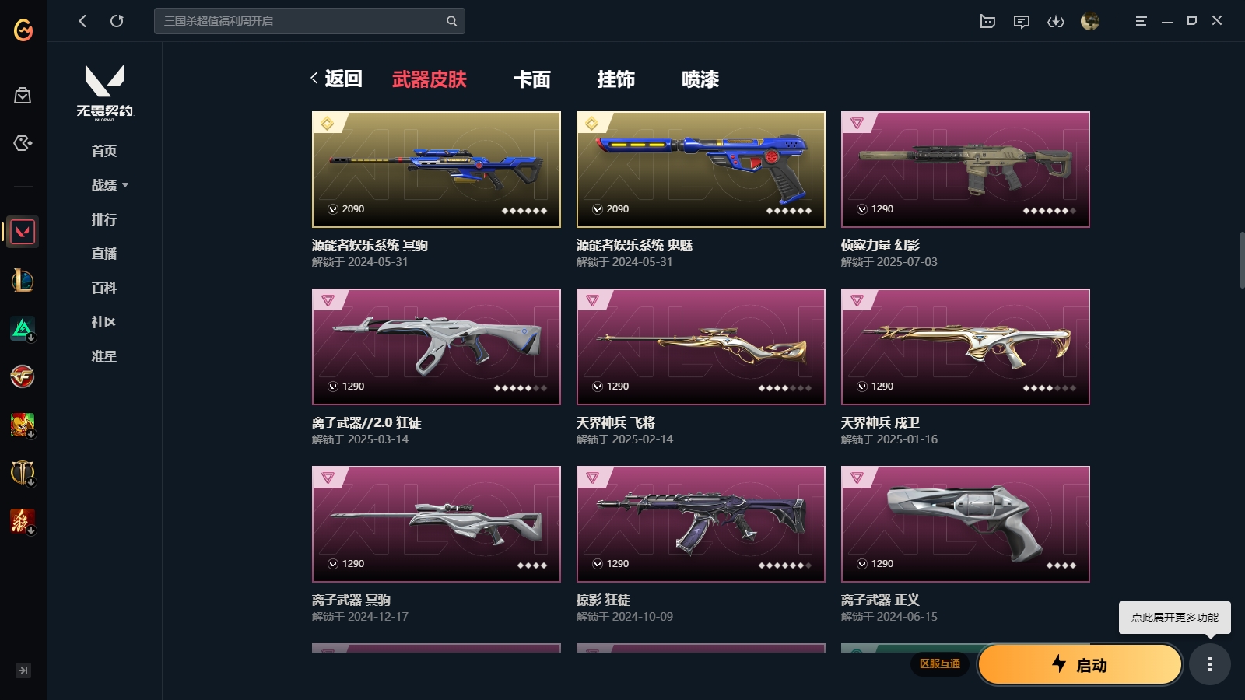The image size is (1245, 700).
Task: Open the CrossFire game sidebar icon
Action: click(23, 376)
